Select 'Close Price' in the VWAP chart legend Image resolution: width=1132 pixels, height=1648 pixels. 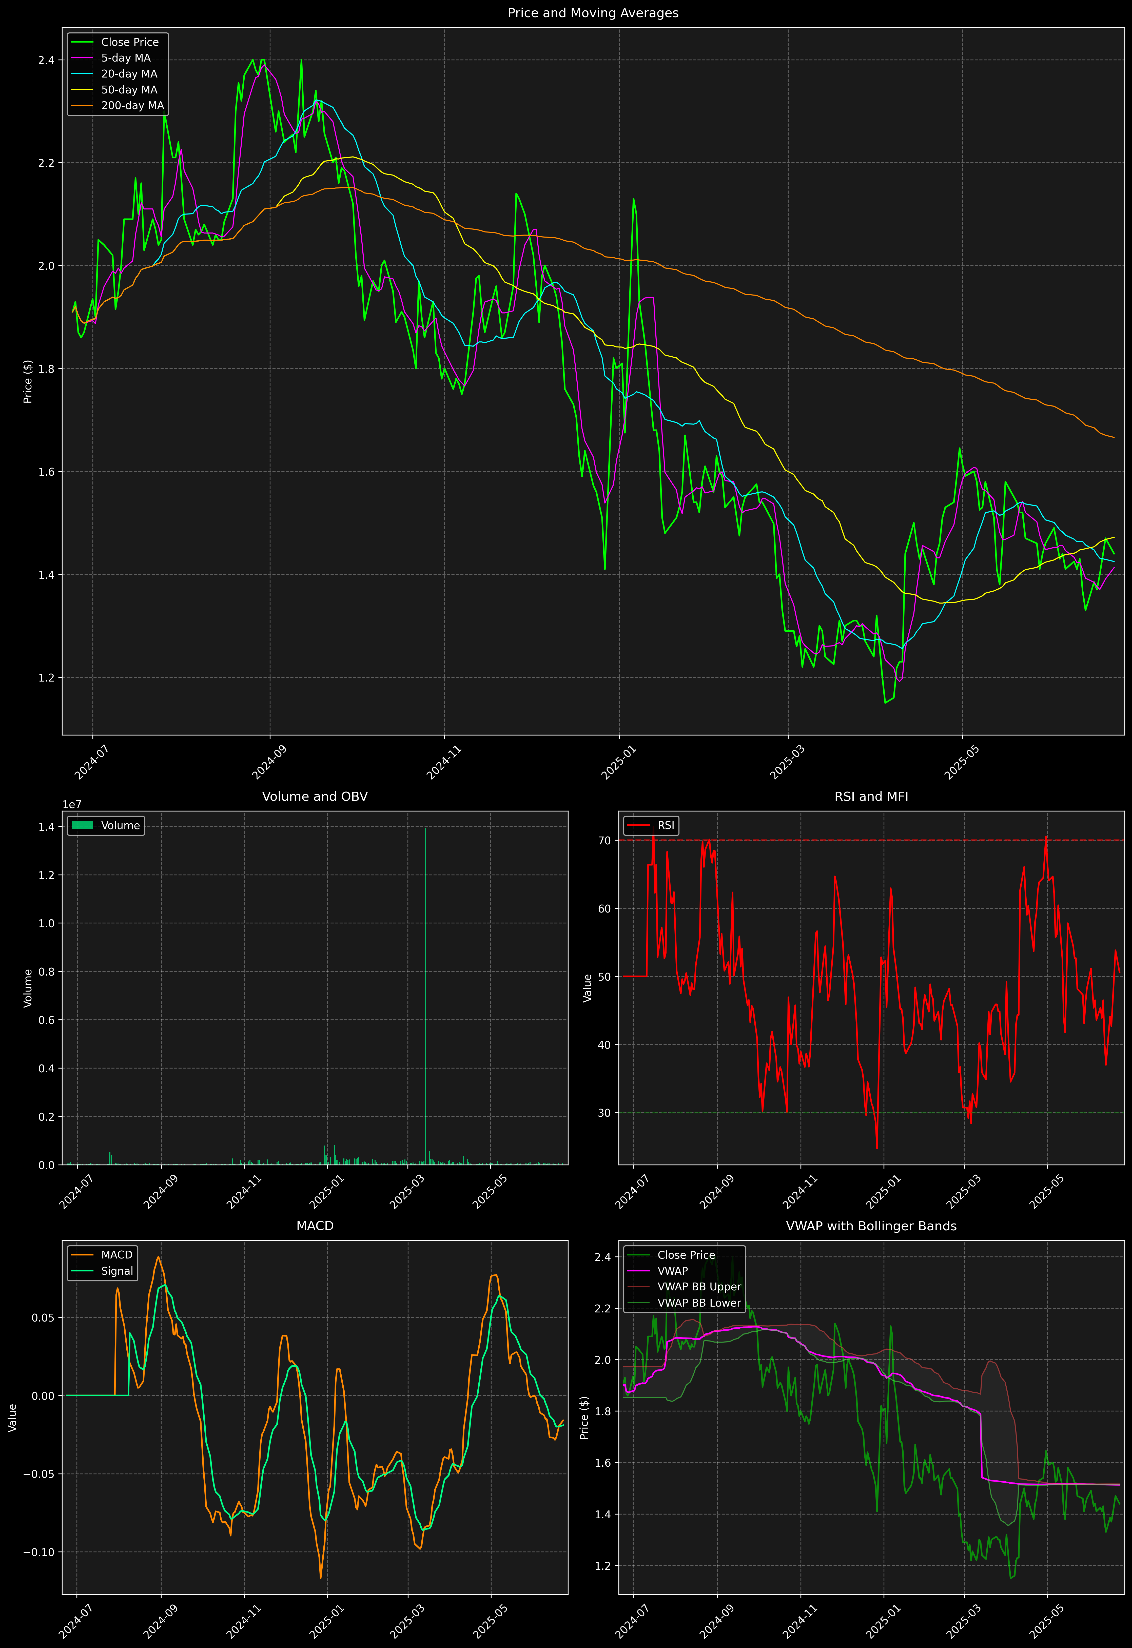click(686, 1255)
